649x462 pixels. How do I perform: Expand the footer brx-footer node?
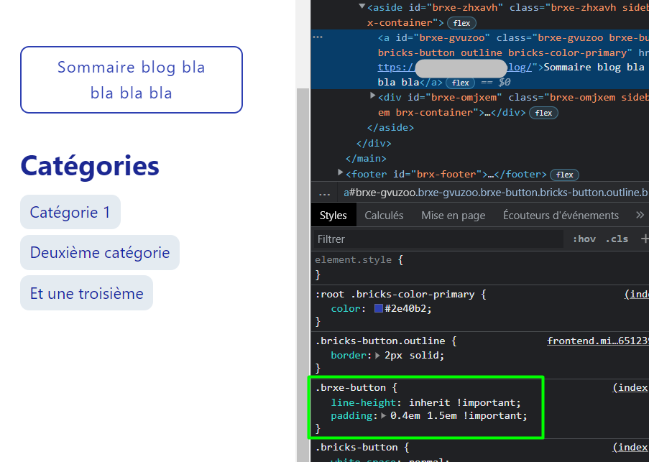[x=341, y=173]
